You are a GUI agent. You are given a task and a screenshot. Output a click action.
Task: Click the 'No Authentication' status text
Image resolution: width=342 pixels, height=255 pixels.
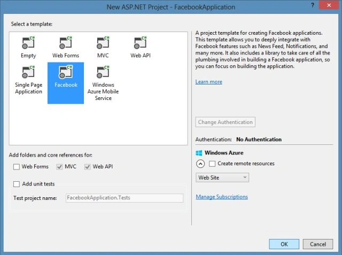(x=259, y=140)
